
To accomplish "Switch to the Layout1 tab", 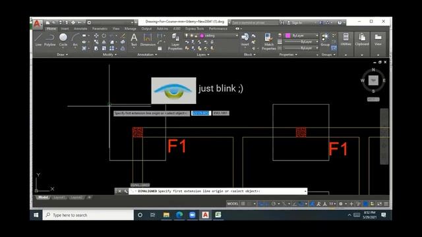I will pyautogui.click(x=59, y=197).
